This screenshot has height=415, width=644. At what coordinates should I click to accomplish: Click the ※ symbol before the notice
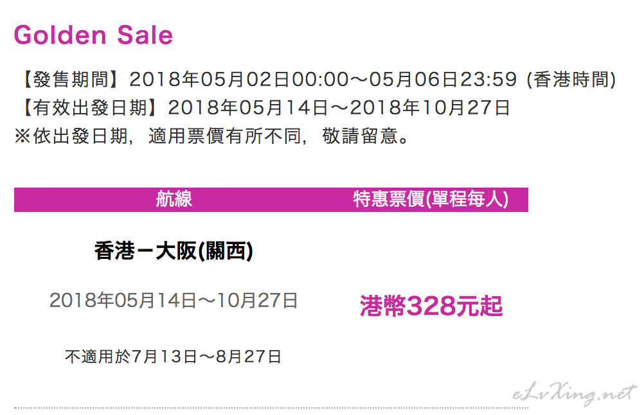(22, 136)
